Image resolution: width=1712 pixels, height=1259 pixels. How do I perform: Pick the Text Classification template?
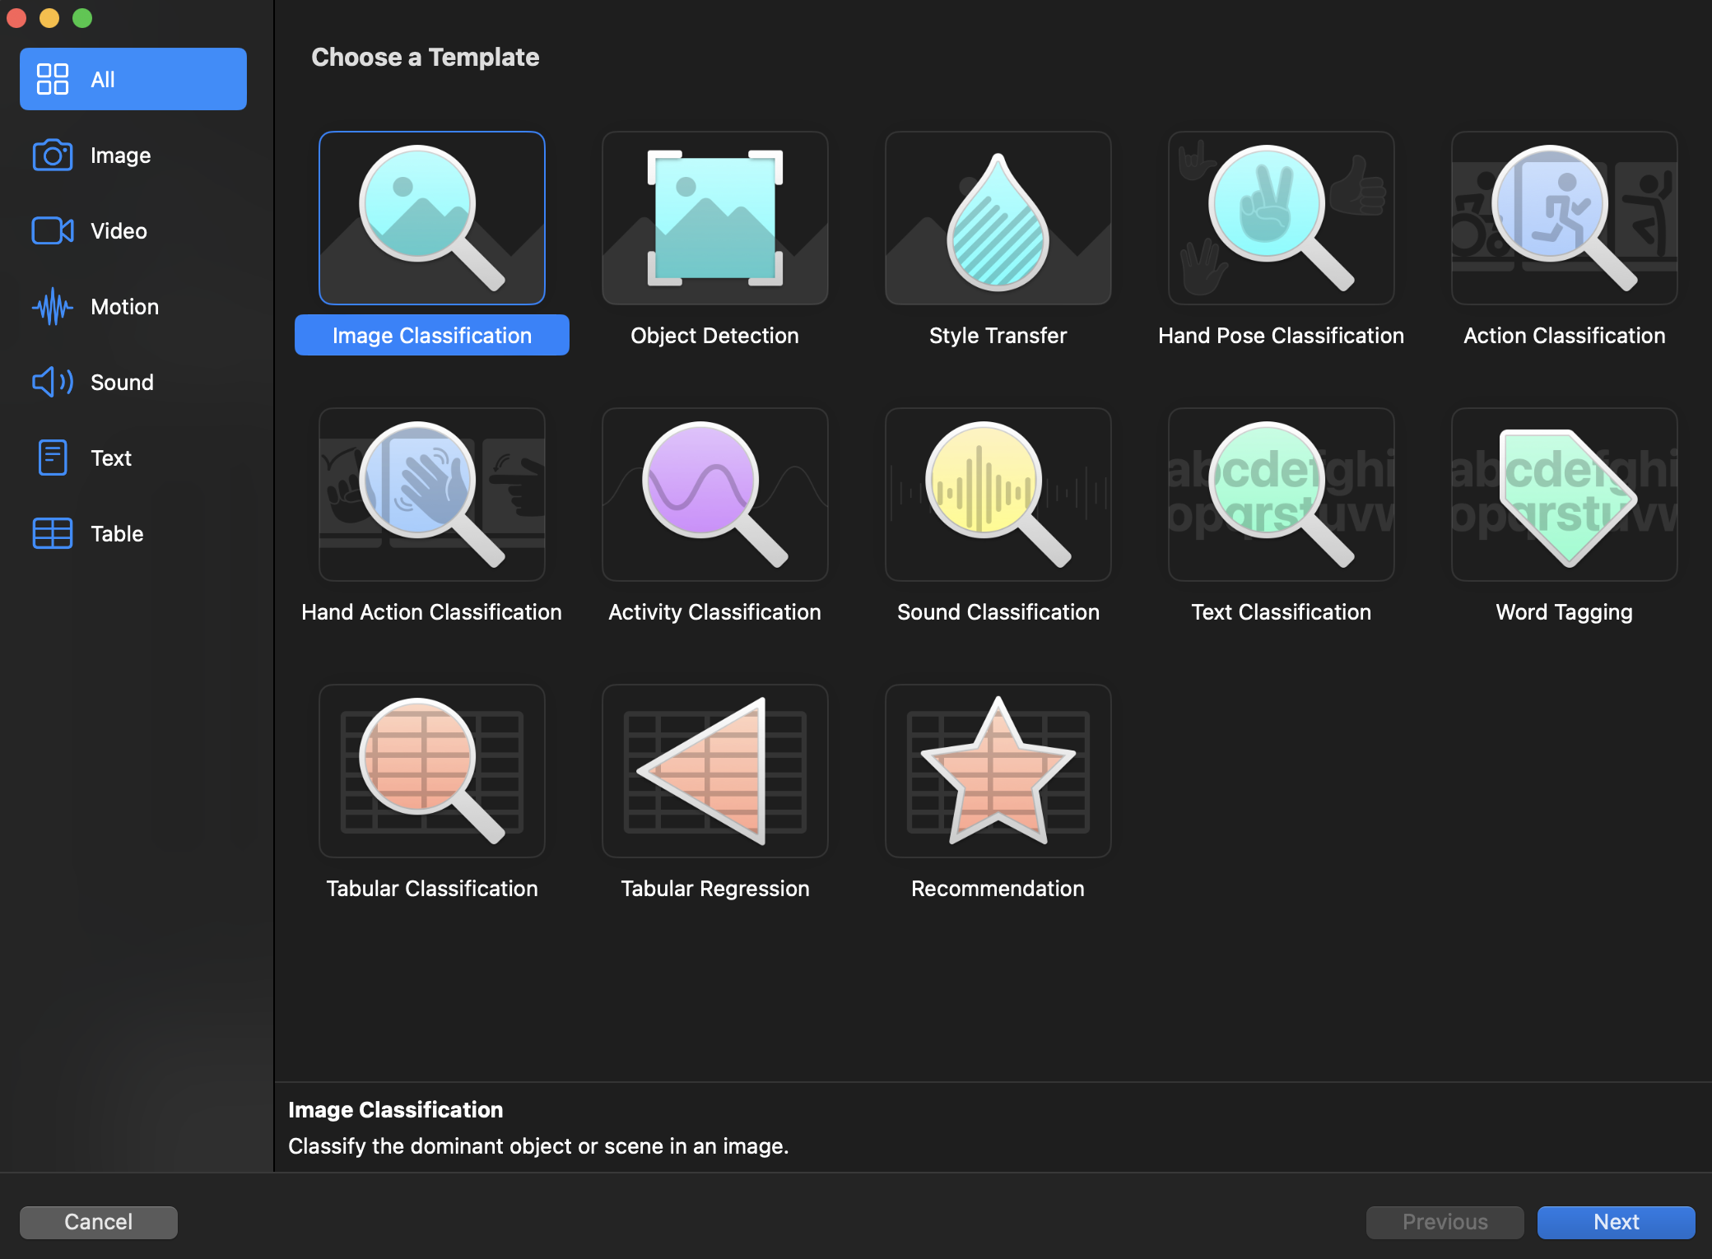coord(1281,495)
